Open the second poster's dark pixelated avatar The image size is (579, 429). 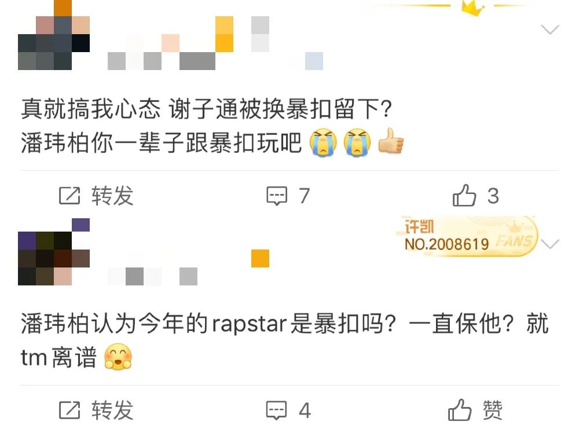click(x=54, y=252)
